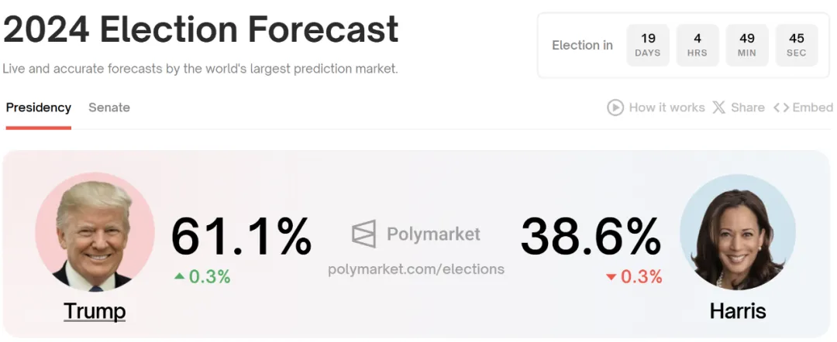Click the How it works play icon
The width and height of the screenshot is (837, 342).
pos(615,108)
